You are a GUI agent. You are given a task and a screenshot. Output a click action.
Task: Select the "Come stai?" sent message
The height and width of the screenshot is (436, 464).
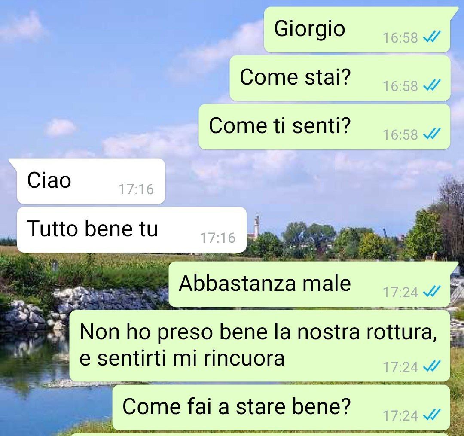[340, 78]
